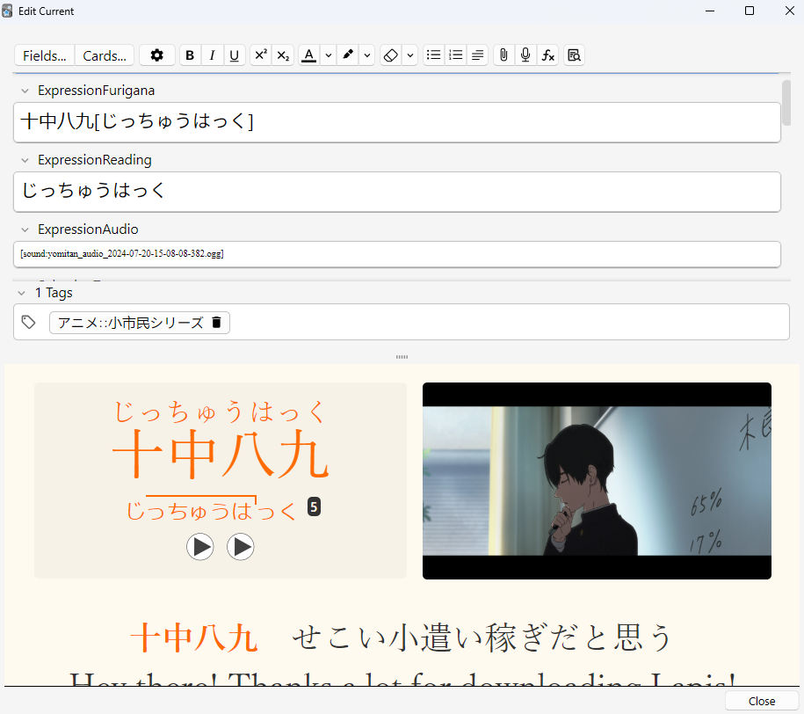The height and width of the screenshot is (714, 804).
Task: Apply the text highlight color marker
Action: point(348,55)
